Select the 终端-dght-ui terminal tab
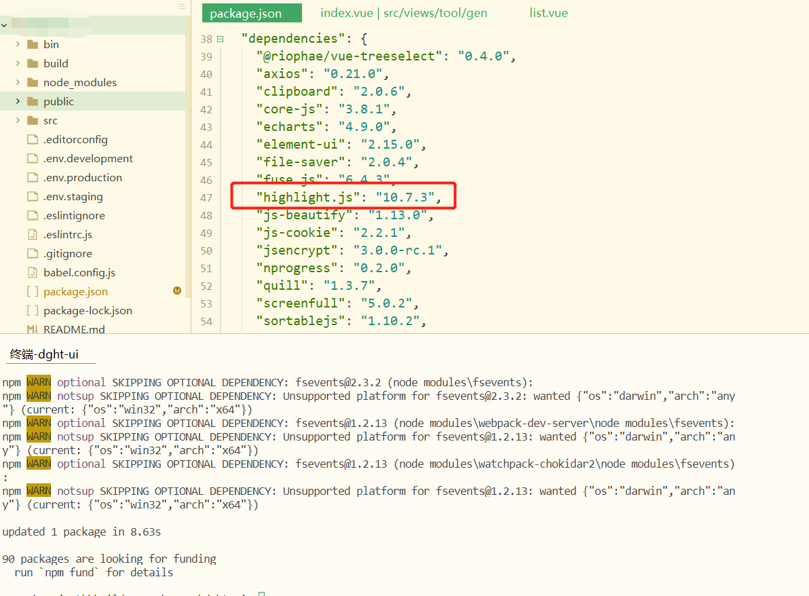Viewport: 809px width, 596px height. (x=44, y=354)
